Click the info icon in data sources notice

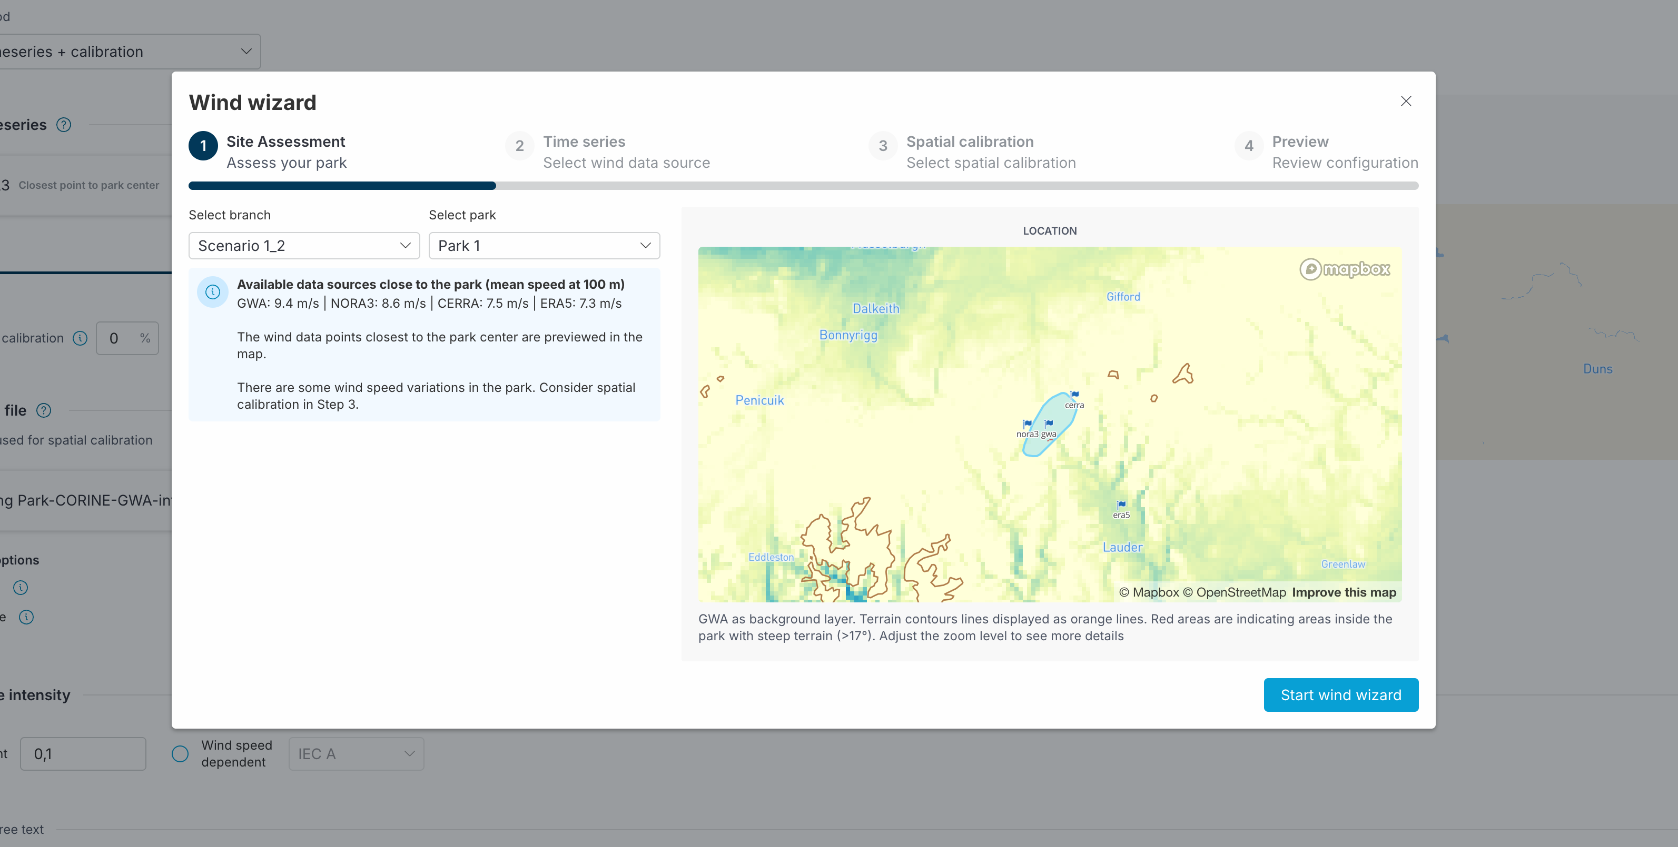[212, 292]
